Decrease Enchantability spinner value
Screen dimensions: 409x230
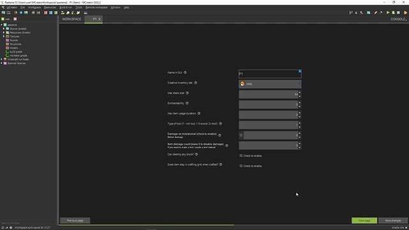coord(300,107)
